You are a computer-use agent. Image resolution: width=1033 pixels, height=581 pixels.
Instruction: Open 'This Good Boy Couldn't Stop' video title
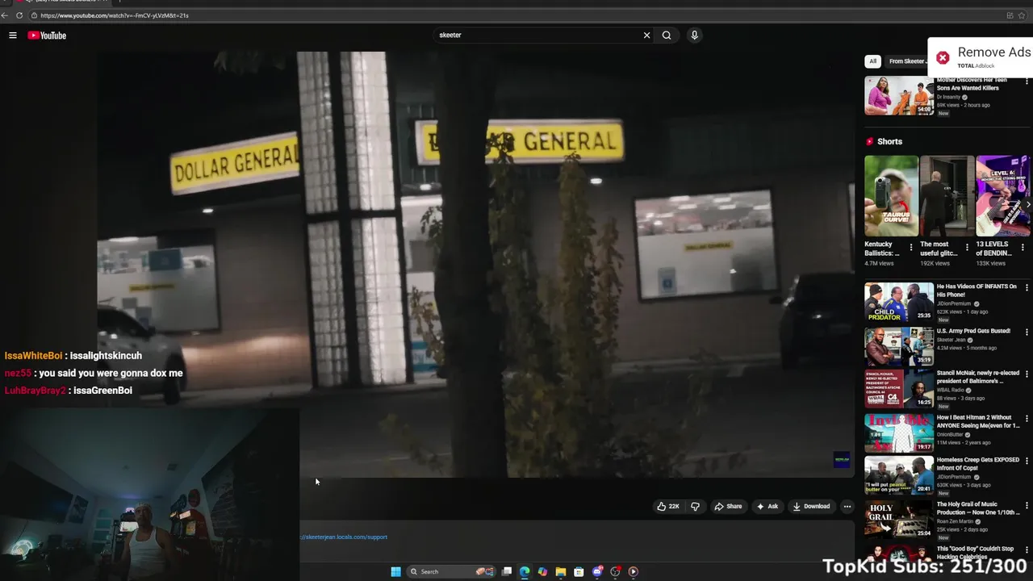tap(975, 553)
